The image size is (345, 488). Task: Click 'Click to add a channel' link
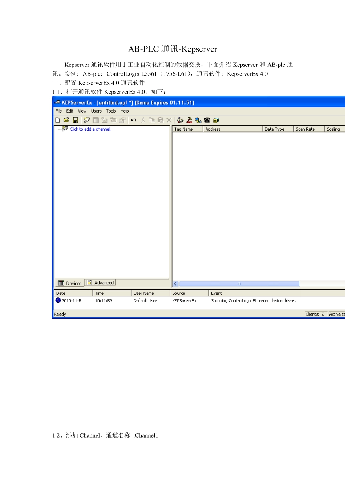click(91, 129)
